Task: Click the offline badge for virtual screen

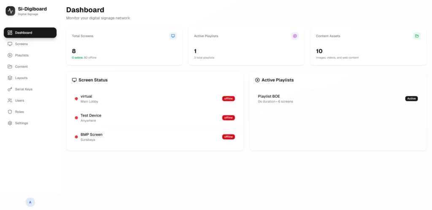Action: point(228,98)
